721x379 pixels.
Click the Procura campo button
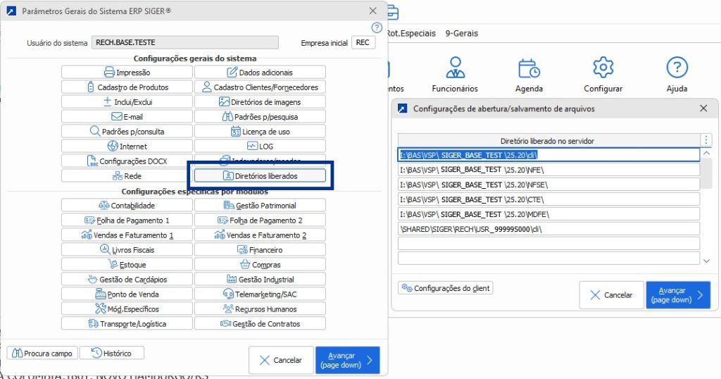tap(42, 353)
